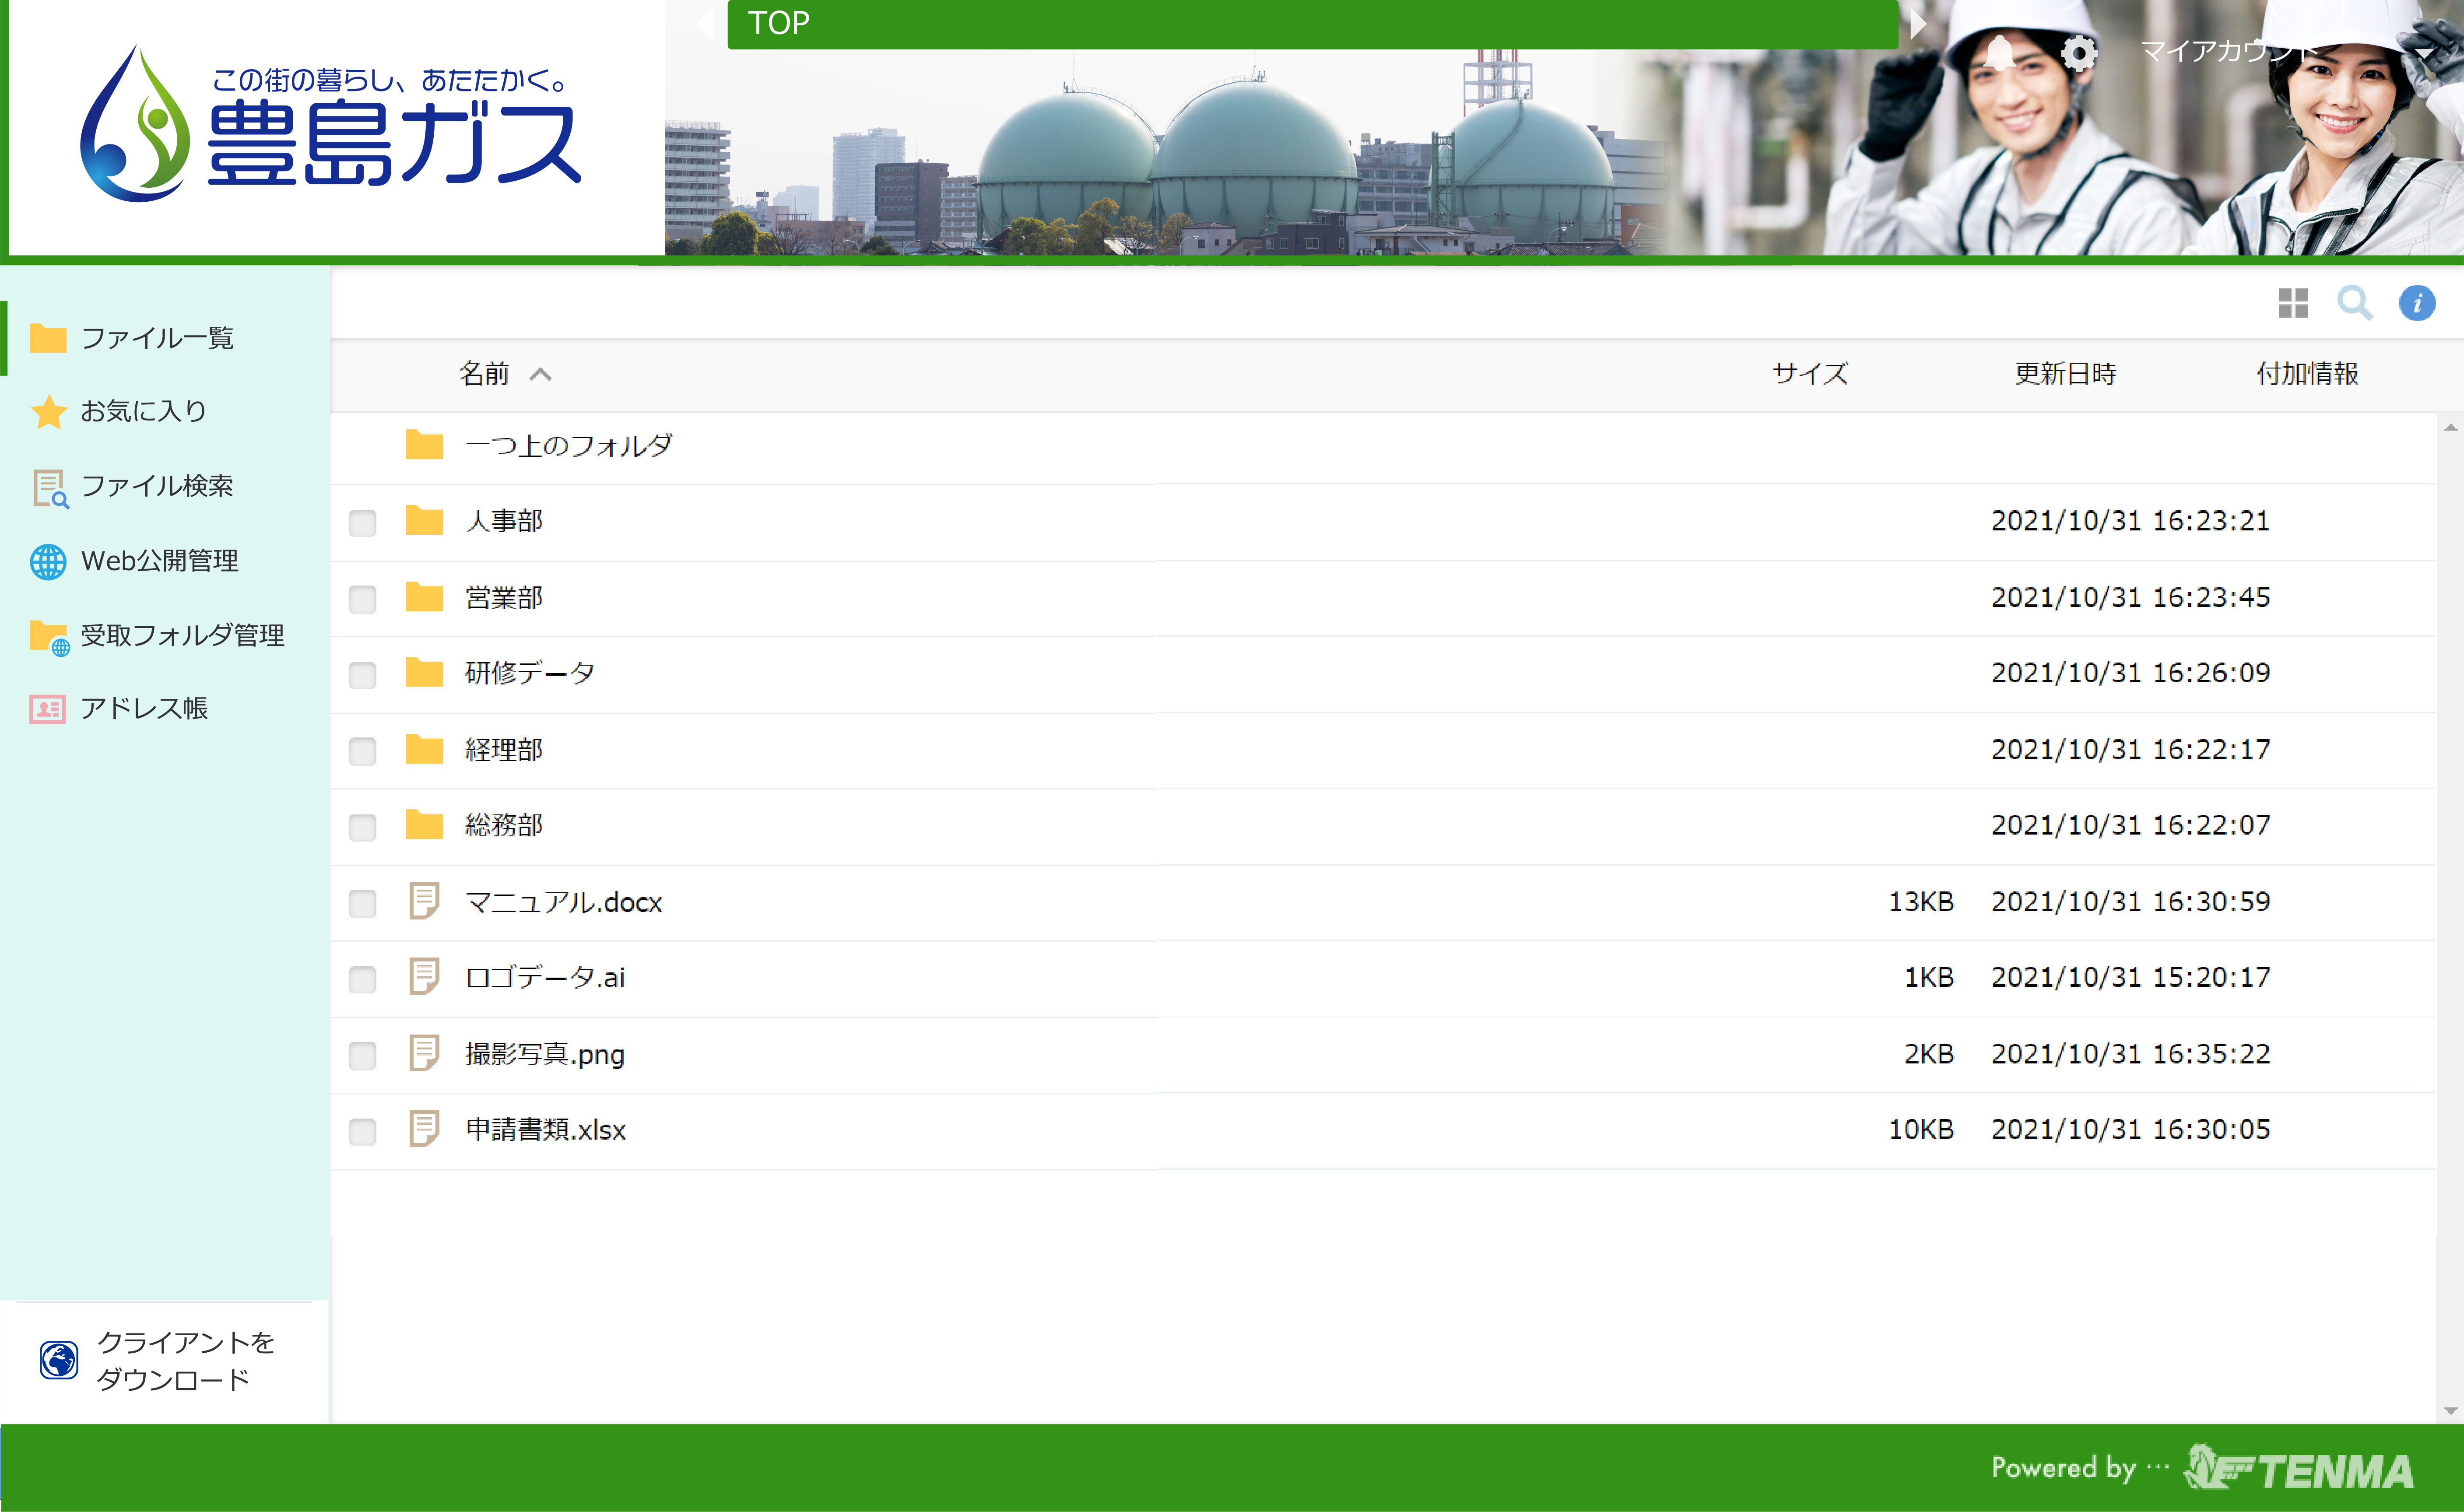Click the 総務部 folder icon
The height and width of the screenshot is (1512, 2464).
(x=424, y=825)
